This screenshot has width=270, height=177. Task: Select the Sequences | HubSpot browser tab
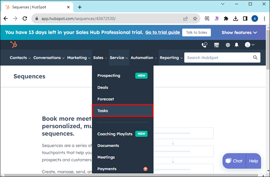37,7
